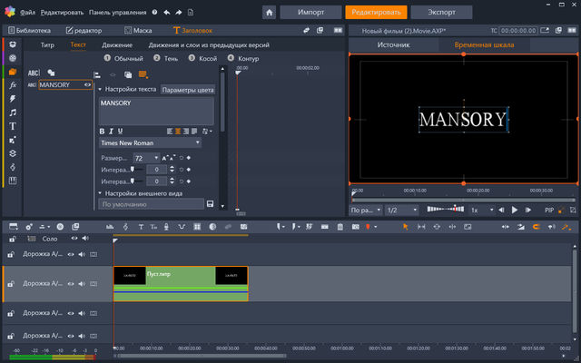581x363 pixels.
Task: Open the Times New Roman font dropdown
Action: [x=150, y=142]
